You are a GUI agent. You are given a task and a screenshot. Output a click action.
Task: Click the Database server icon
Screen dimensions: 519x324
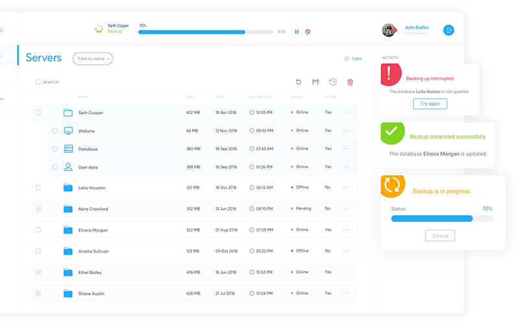[x=68, y=148]
